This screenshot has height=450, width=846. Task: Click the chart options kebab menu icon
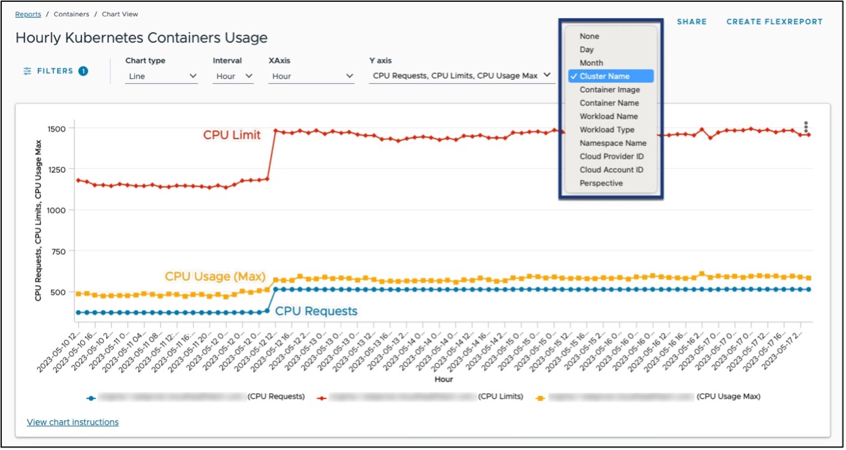806,126
